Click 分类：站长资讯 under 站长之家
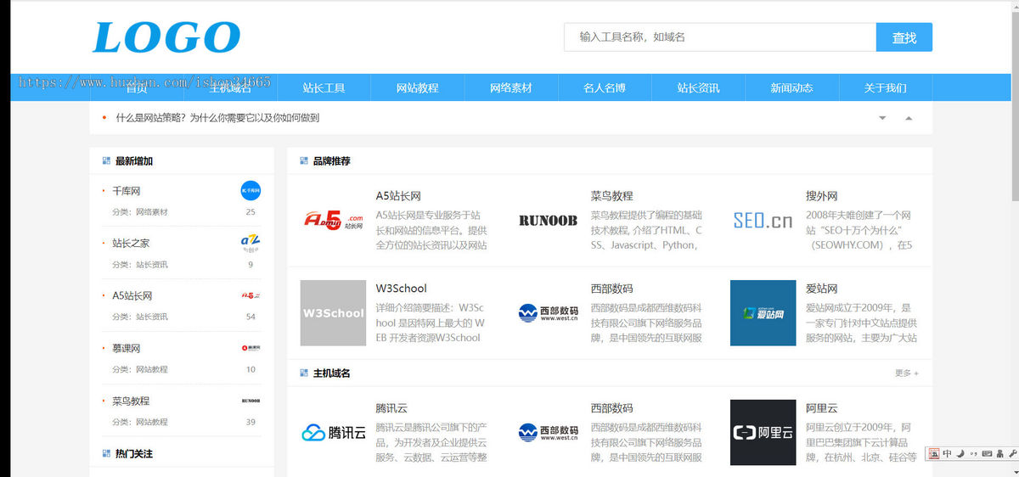1019x477 pixels. 140,265
